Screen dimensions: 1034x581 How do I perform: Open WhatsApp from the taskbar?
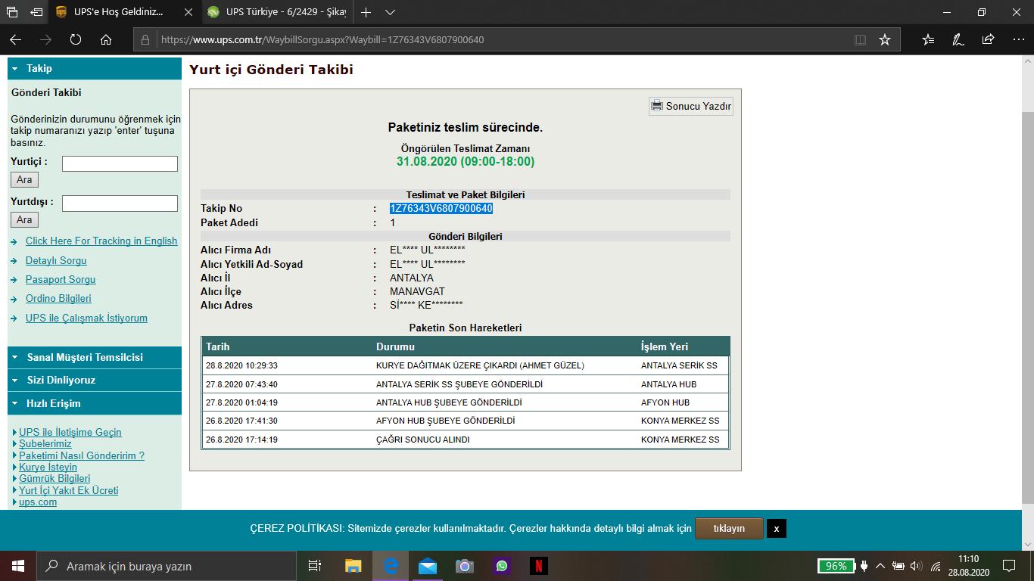click(x=502, y=566)
